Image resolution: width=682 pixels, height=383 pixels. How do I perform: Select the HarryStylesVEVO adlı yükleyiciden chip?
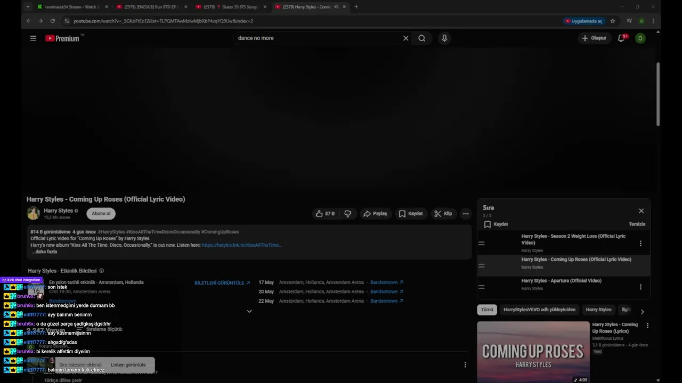click(539, 310)
